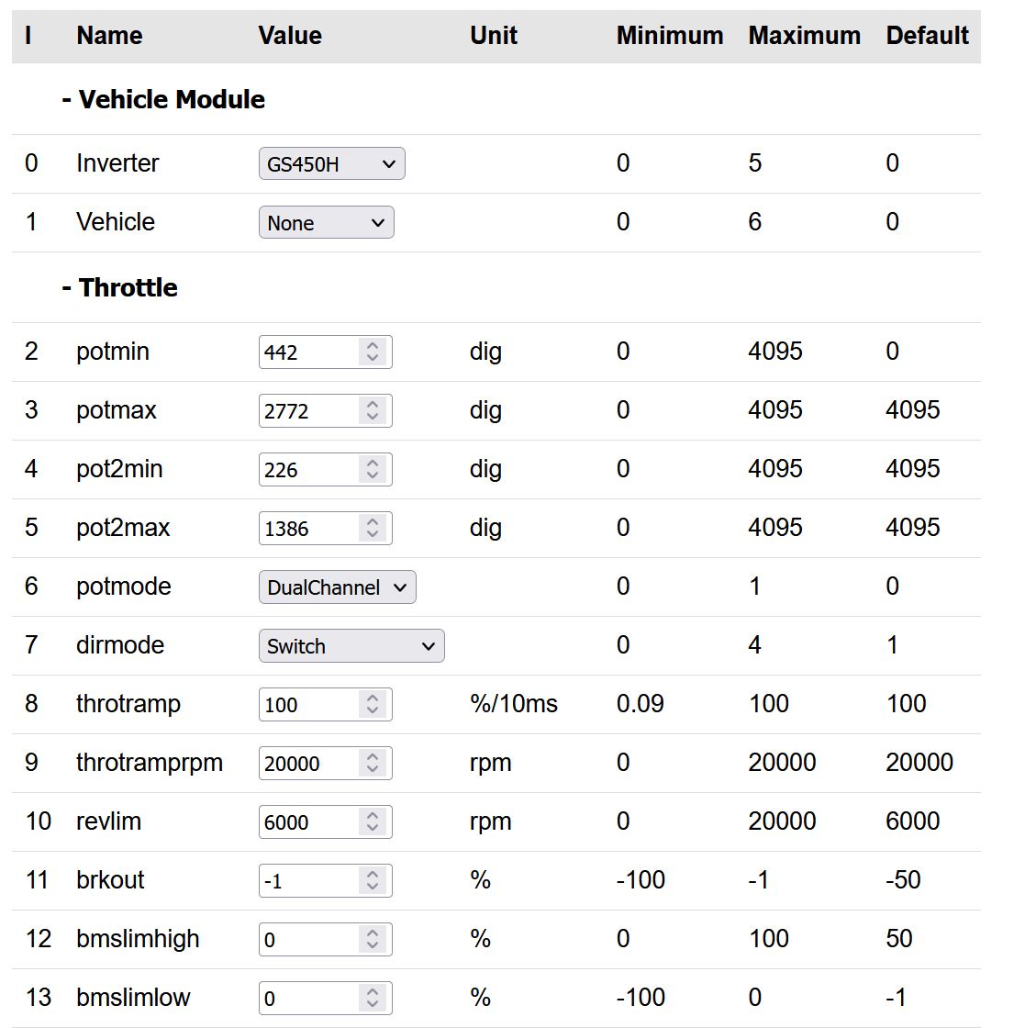Click into the potmax value field
Viewport: 1036px width, 1028px height.
point(307,410)
